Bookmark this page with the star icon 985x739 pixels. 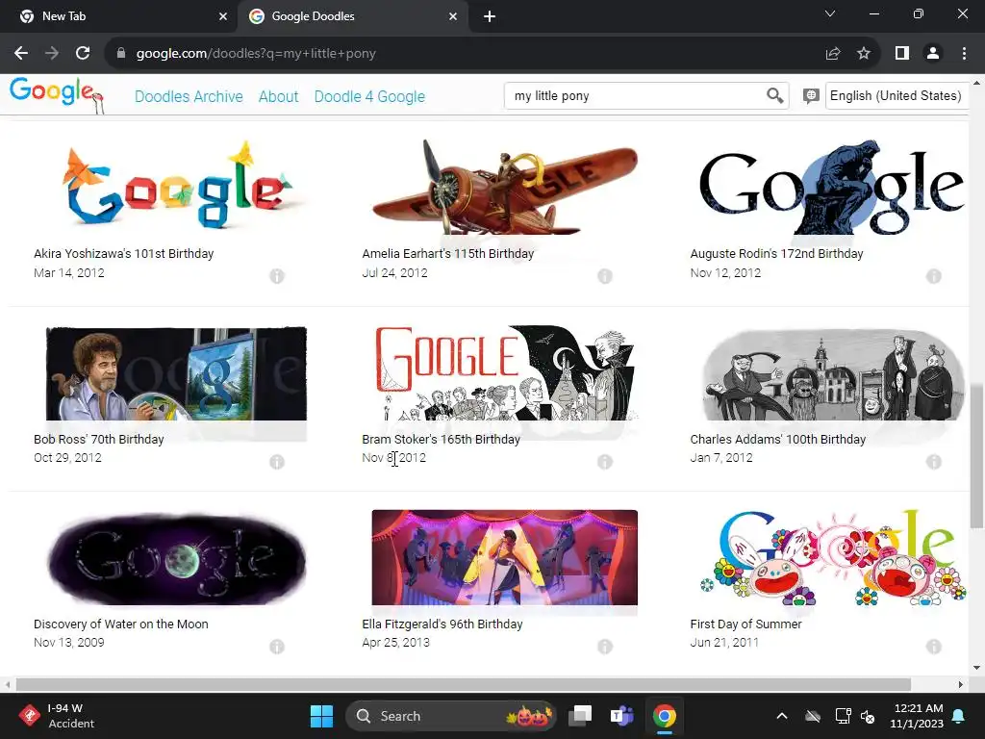click(x=864, y=54)
